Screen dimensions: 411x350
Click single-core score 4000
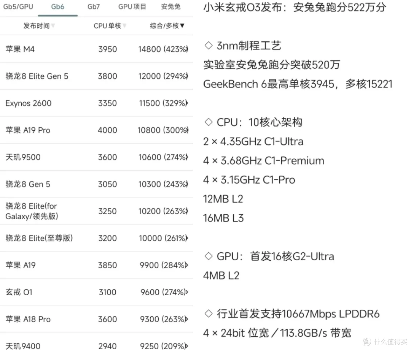click(x=107, y=130)
